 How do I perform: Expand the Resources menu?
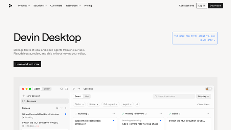tap(73, 6)
